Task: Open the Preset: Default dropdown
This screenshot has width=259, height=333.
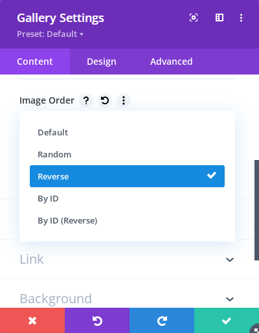Action: (x=50, y=34)
